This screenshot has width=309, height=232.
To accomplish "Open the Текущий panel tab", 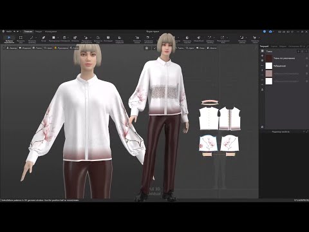I will coord(264,46).
